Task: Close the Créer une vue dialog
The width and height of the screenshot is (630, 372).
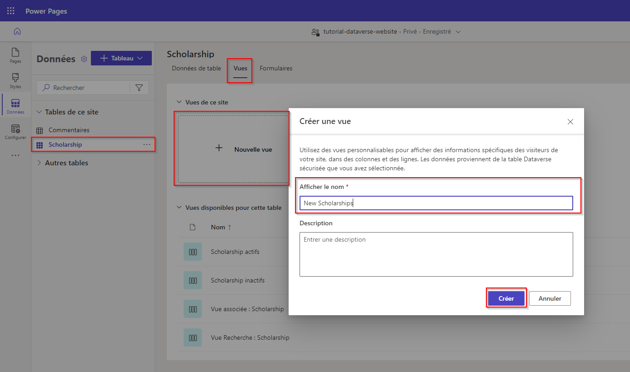Action: (570, 122)
